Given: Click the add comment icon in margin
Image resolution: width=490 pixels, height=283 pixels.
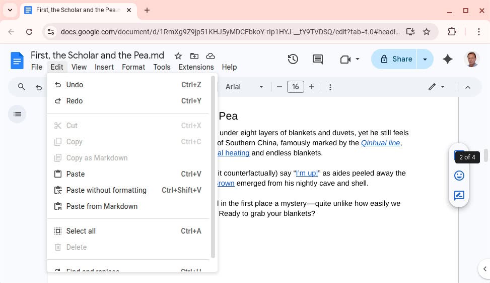Looking at the screenshot, I should 457,155.
